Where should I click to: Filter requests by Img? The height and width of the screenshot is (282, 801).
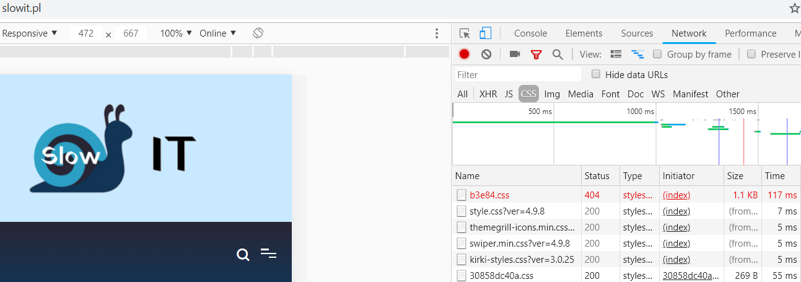pos(552,94)
